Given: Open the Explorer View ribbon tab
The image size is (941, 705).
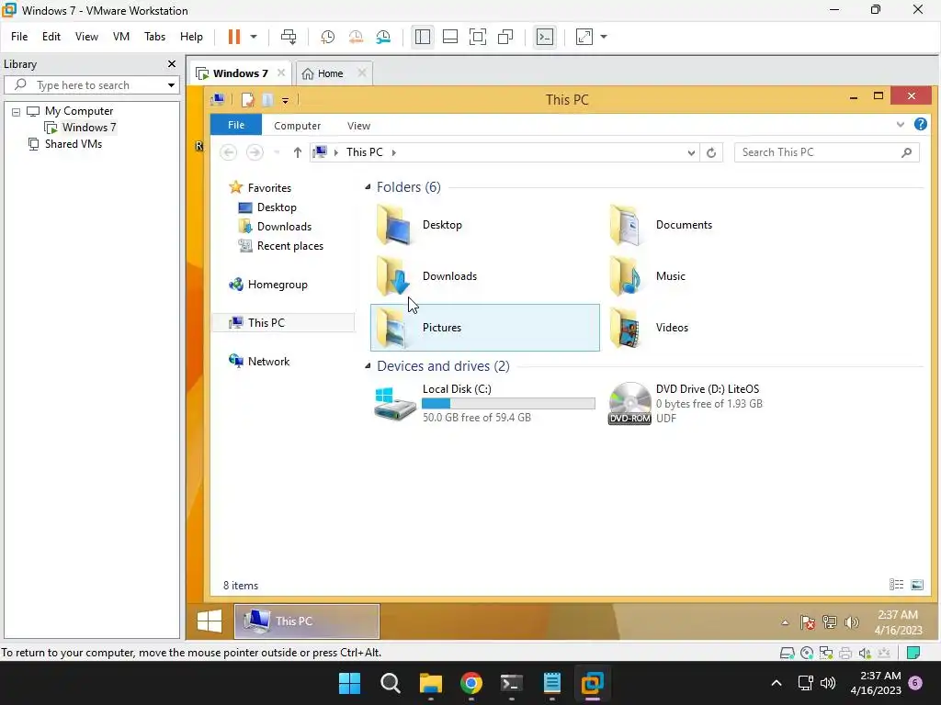Looking at the screenshot, I should tap(359, 125).
